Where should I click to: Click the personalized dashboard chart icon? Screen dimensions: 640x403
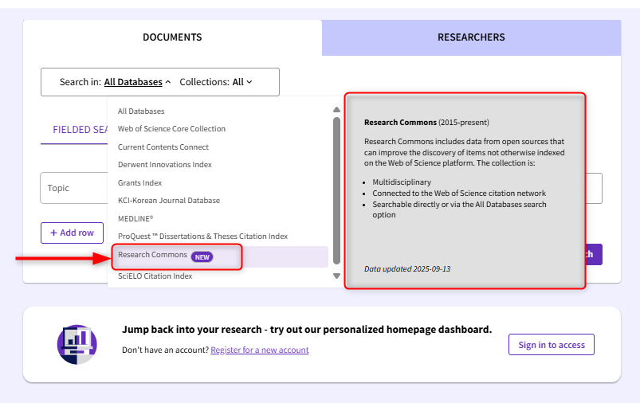coord(77,344)
